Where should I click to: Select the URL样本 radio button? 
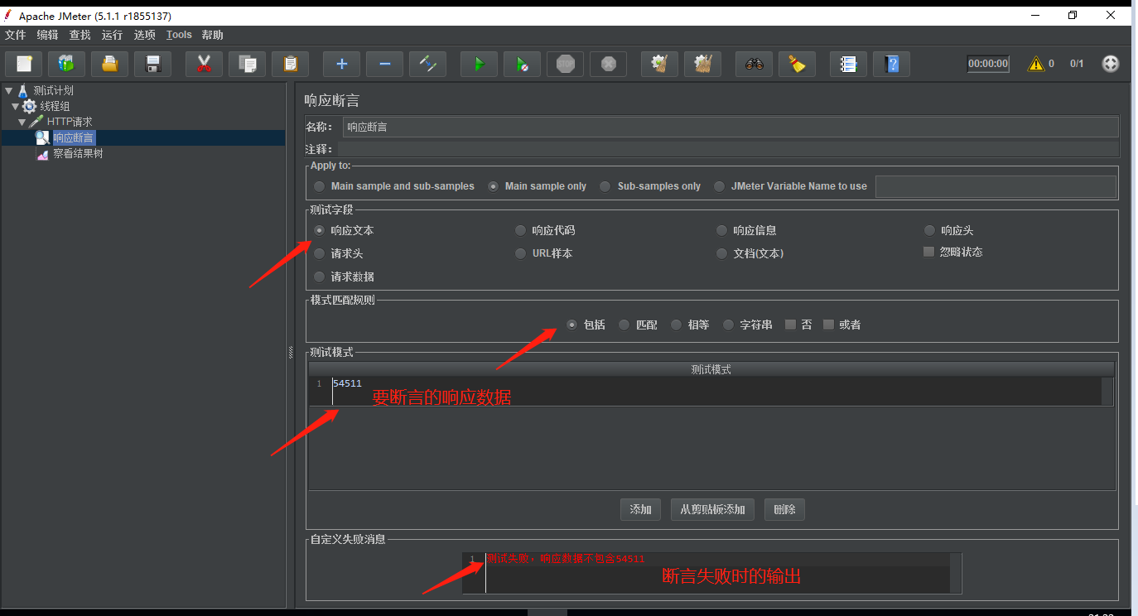[x=543, y=253]
